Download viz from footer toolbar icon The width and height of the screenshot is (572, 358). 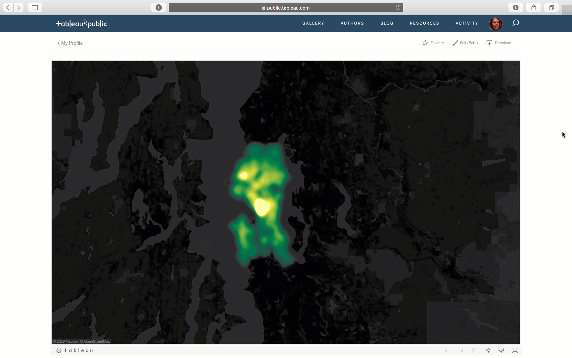pos(501,350)
